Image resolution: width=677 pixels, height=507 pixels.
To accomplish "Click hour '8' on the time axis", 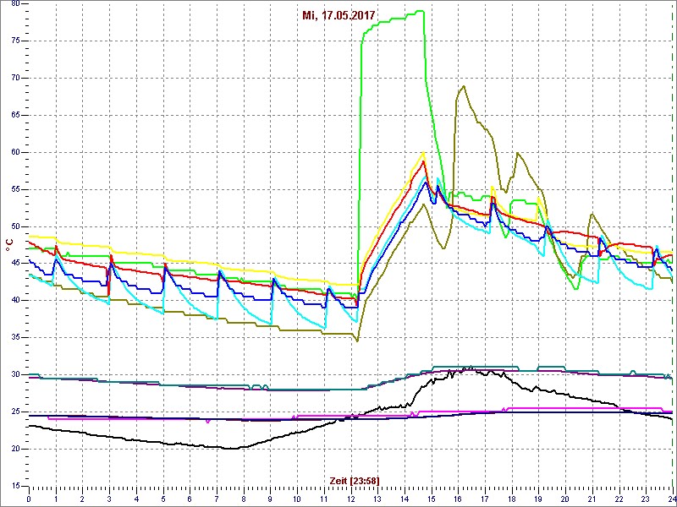I will (x=244, y=499).
